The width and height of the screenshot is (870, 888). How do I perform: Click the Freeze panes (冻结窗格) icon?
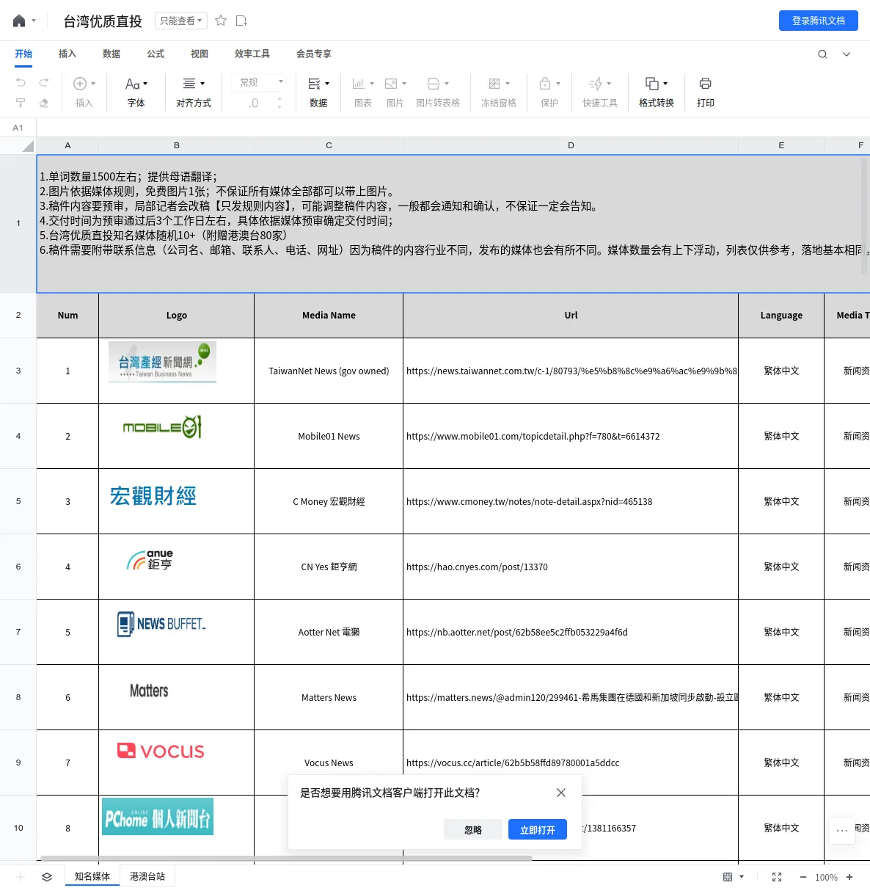[494, 84]
